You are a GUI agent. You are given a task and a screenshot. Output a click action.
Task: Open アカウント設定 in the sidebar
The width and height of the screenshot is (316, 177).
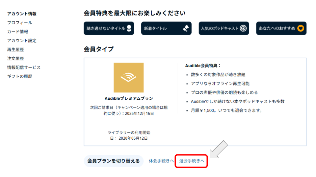[x=22, y=41]
